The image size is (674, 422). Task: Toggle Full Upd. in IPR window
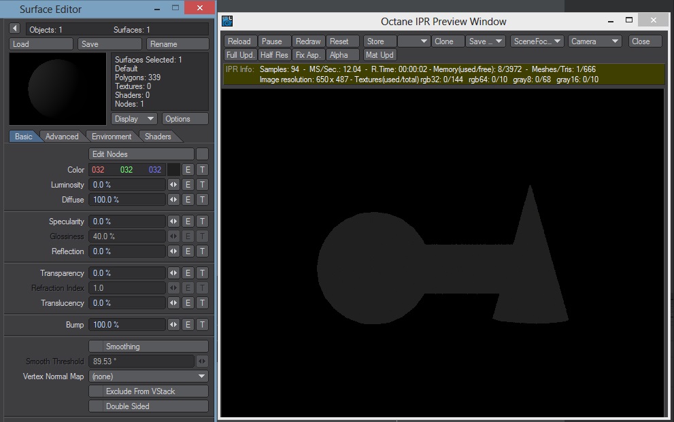[241, 55]
